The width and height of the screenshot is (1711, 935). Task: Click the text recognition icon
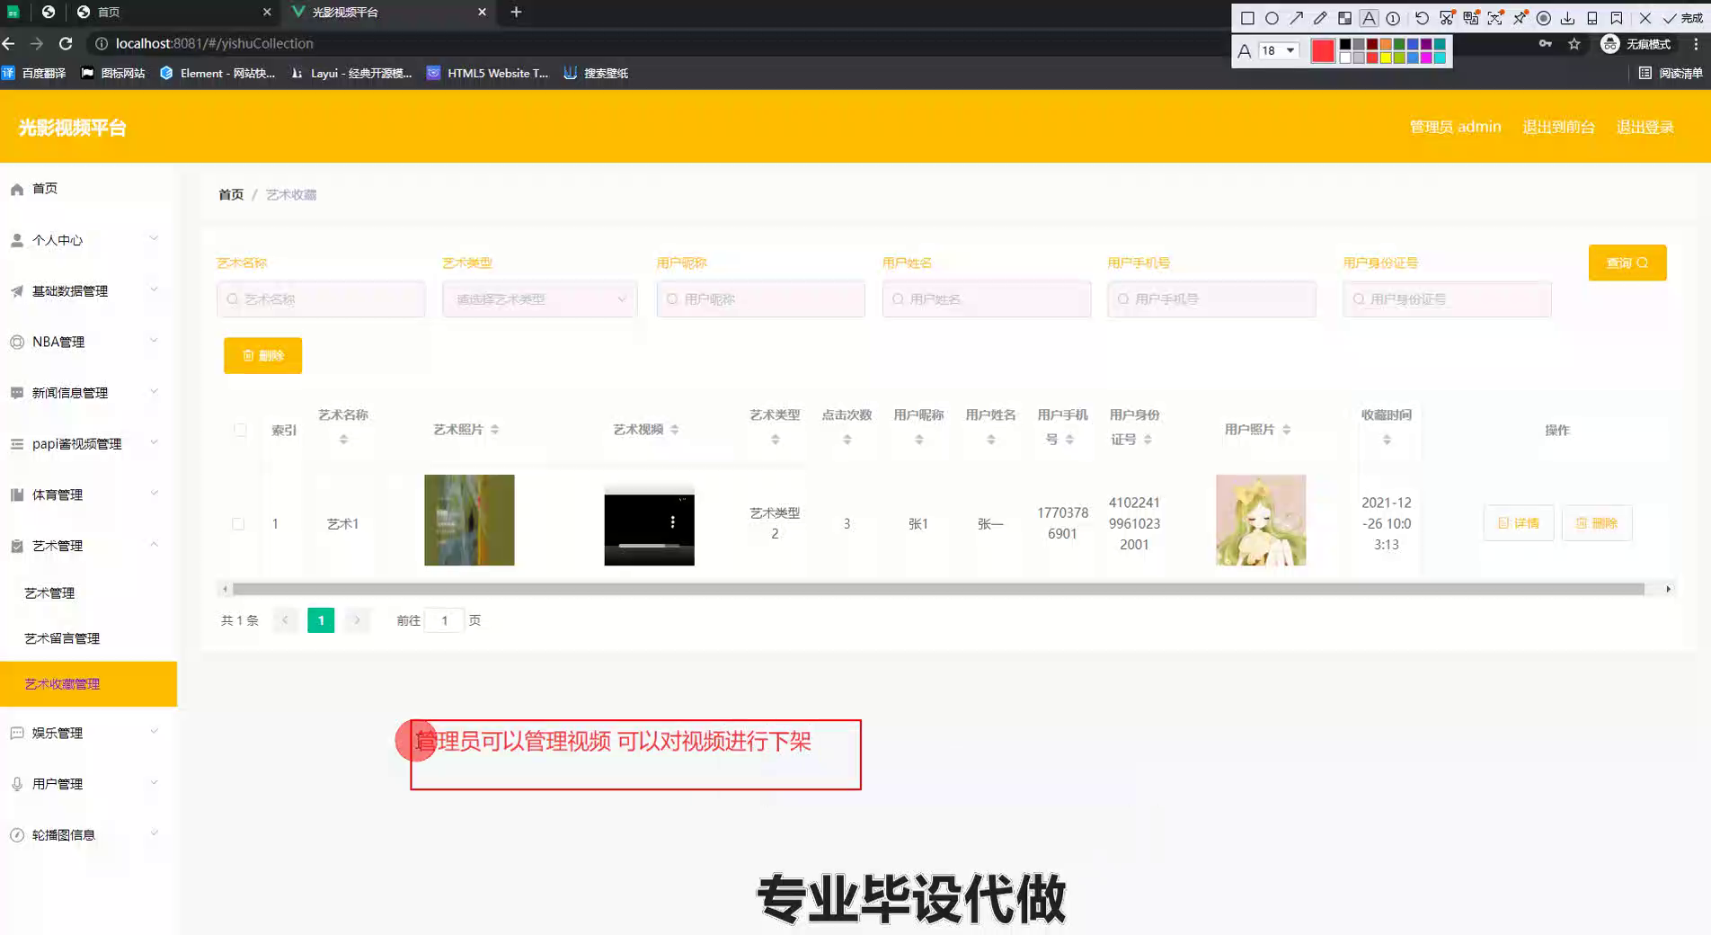1495,18
